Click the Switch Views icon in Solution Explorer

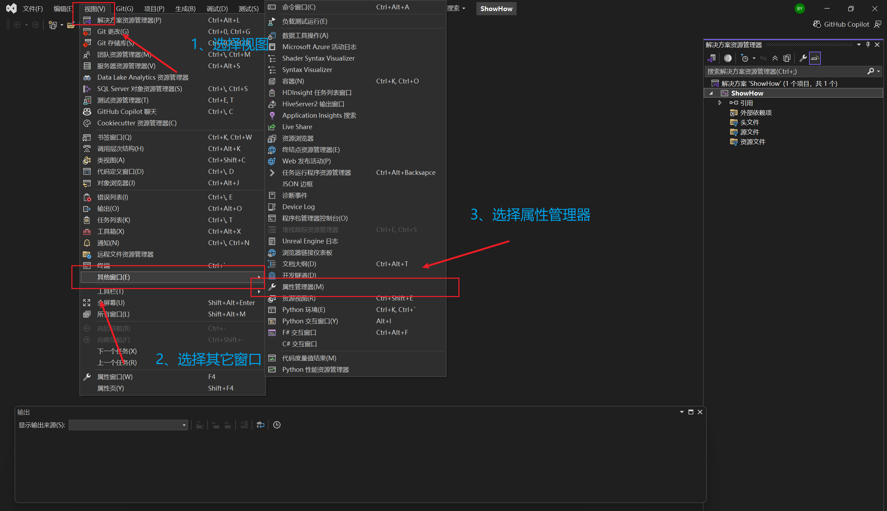point(712,58)
